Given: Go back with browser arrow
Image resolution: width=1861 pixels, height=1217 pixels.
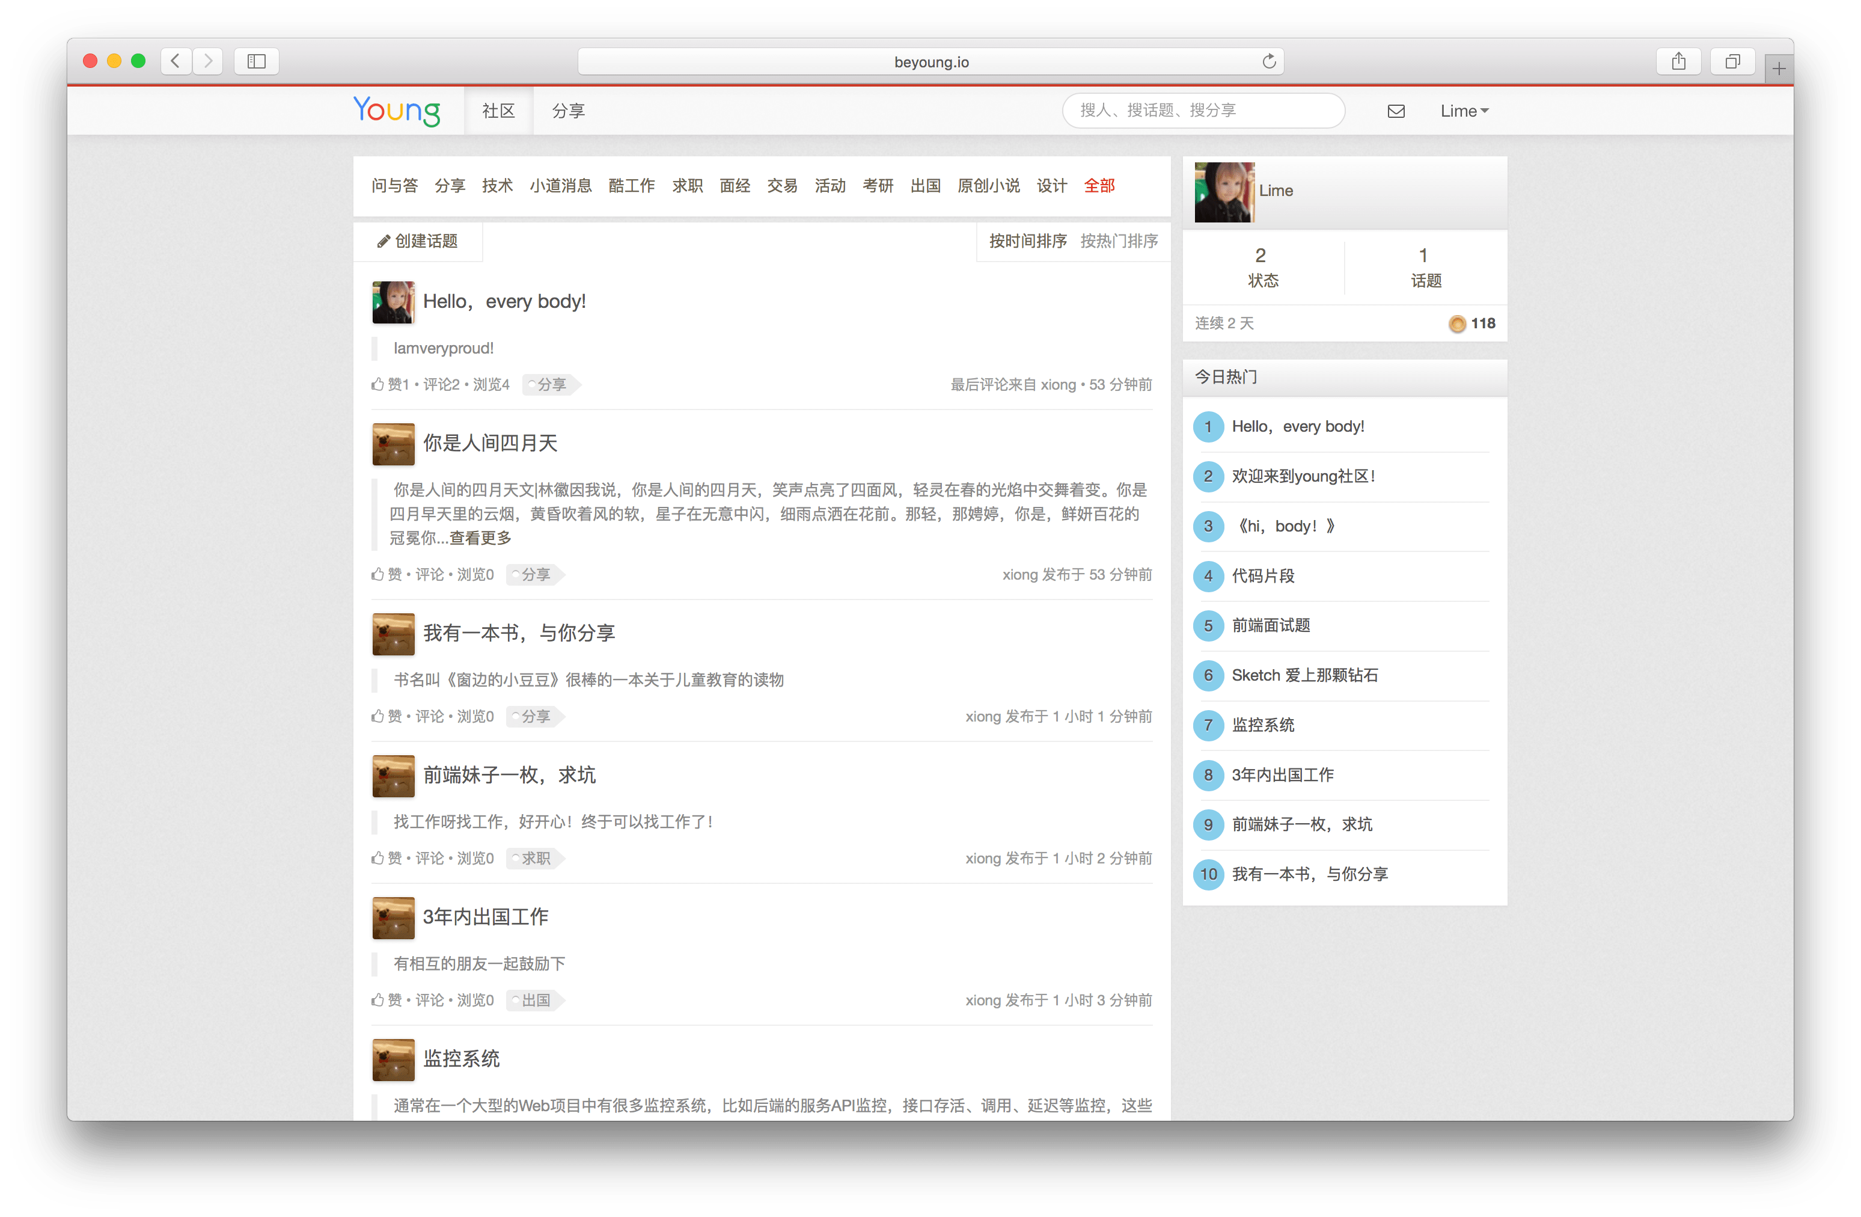Looking at the screenshot, I should [176, 62].
